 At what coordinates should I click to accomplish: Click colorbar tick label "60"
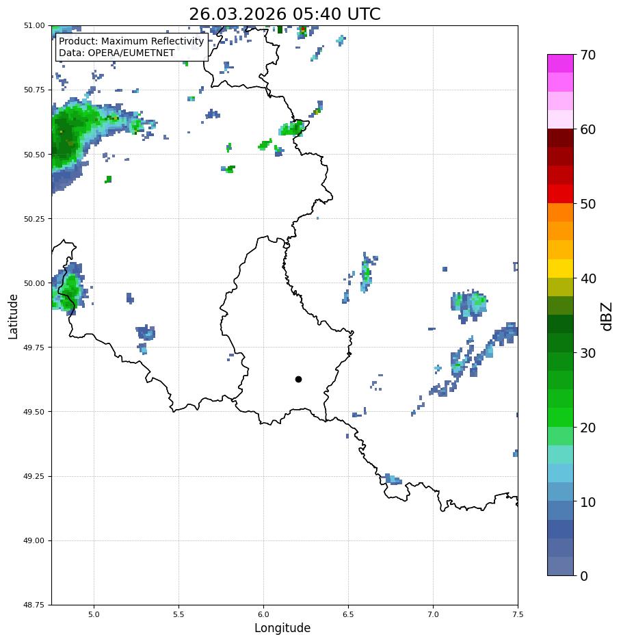point(588,129)
